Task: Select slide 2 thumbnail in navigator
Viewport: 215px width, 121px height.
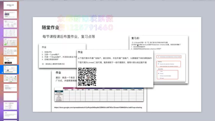Action: coord(10,14)
